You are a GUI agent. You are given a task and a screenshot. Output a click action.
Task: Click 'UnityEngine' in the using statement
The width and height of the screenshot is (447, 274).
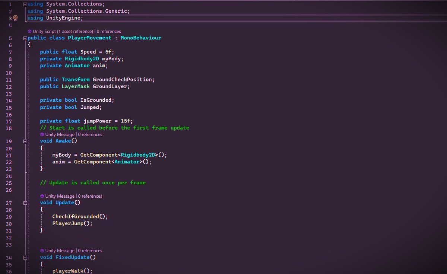[x=63, y=18]
